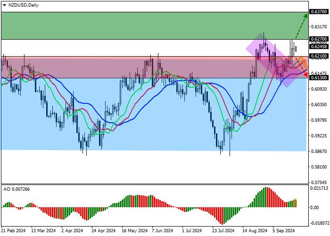Screen dimensions: 330x236
Task: Click the 0.57545 price axis value
Action: point(319,182)
